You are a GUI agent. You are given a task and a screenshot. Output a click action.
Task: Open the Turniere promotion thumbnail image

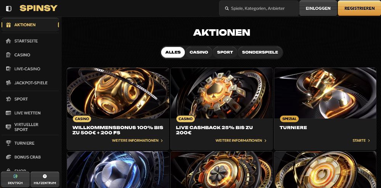pyautogui.click(x=325, y=93)
